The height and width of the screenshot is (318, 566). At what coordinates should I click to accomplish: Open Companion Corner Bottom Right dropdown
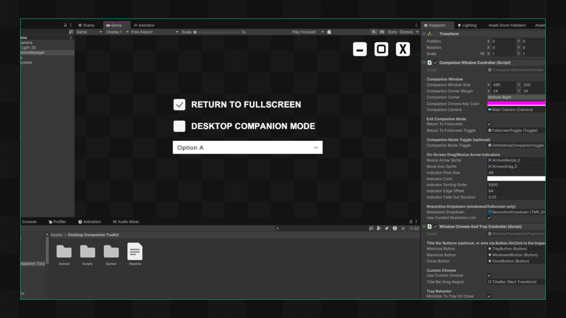coord(516,98)
